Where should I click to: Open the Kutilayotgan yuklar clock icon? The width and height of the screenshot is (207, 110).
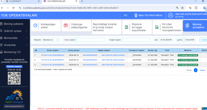tap(35, 25)
